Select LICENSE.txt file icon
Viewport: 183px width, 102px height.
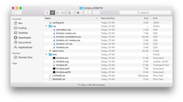pos(50,76)
